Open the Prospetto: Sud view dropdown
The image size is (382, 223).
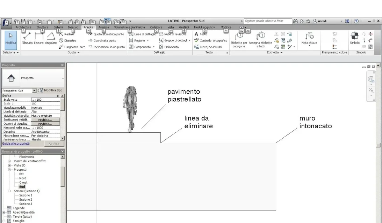pos(34,91)
